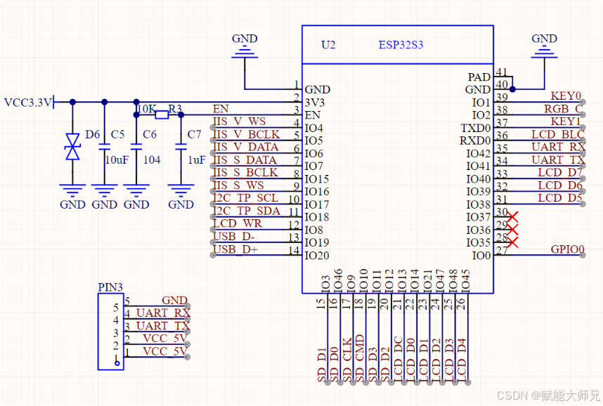603x406 pixels.
Task: Click the VCC_5V label on PIN3 pin 1
Action: point(165,351)
